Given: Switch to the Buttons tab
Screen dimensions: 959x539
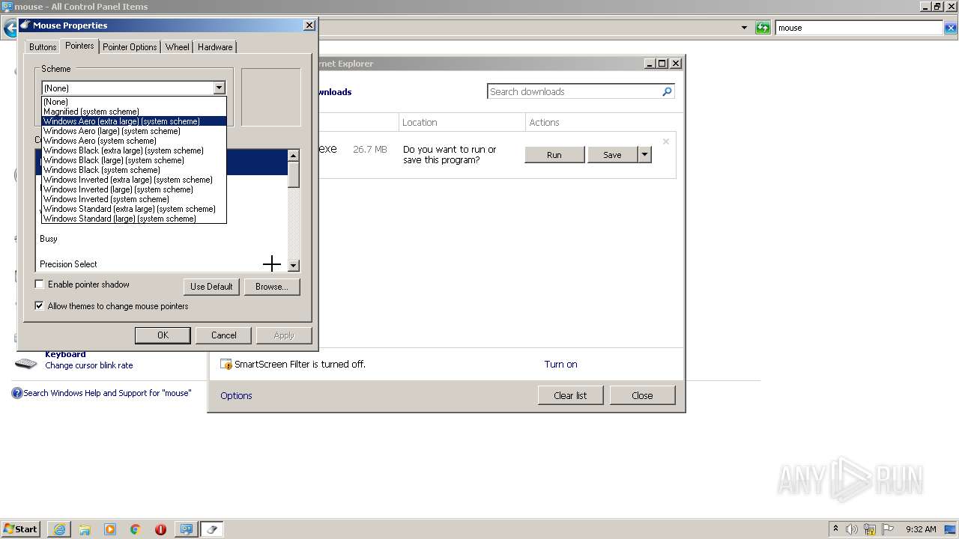Looking at the screenshot, I should click(x=43, y=46).
